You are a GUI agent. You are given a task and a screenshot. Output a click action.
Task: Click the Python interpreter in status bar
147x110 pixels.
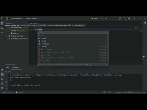[132, 92]
